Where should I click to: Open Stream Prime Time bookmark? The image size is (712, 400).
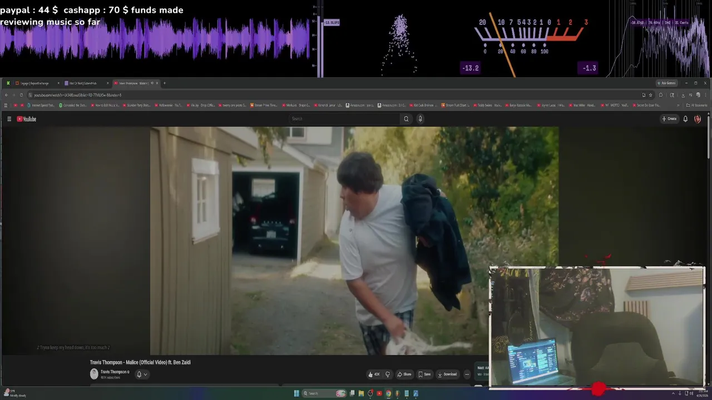(264, 105)
